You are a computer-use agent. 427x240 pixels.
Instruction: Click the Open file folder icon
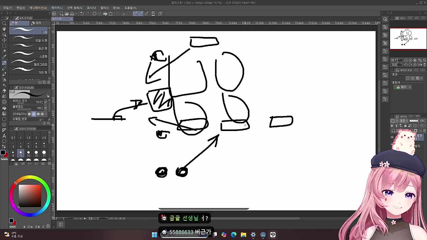pos(67,14)
